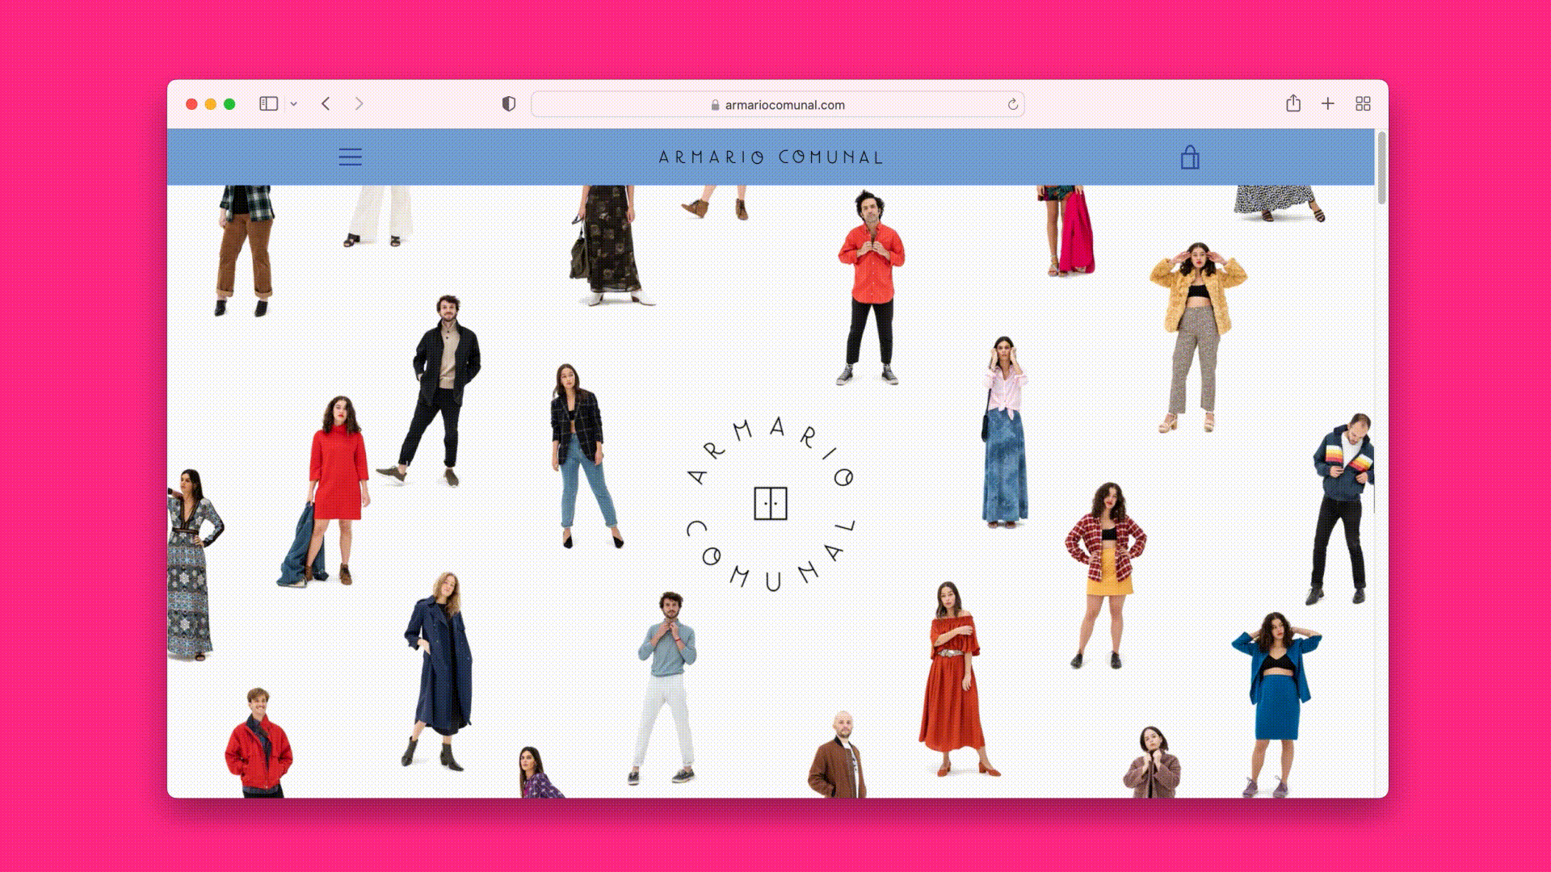This screenshot has width=1551, height=872.
Task: Select the person in brown cuffed trousers
Action: click(245, 250)
